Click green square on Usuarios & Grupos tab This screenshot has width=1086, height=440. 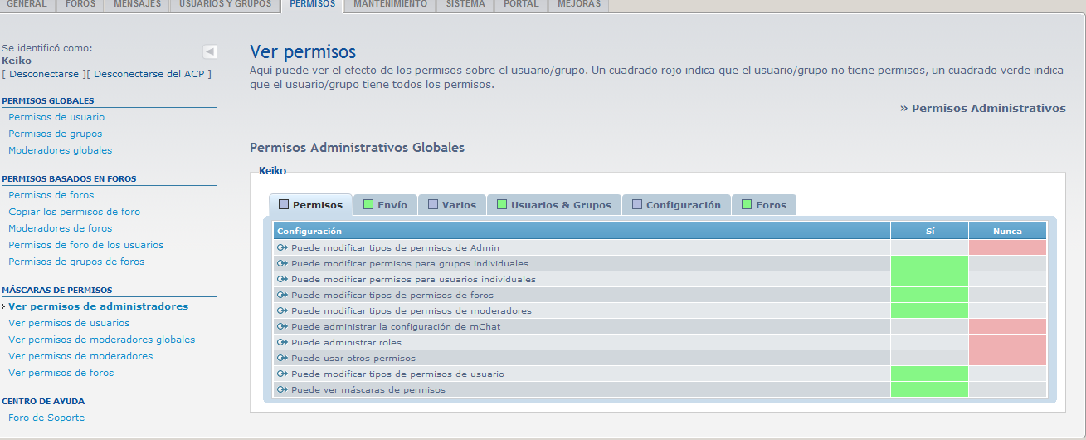click(x=502, y=204)
